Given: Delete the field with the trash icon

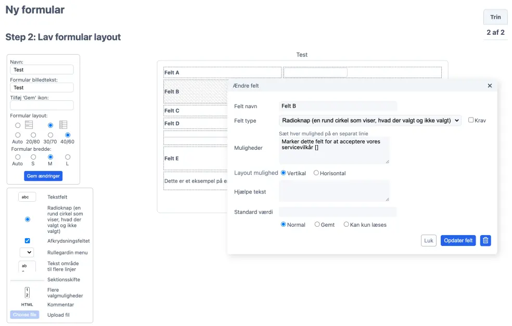Looking at the screenshot, I should point(485,240).
